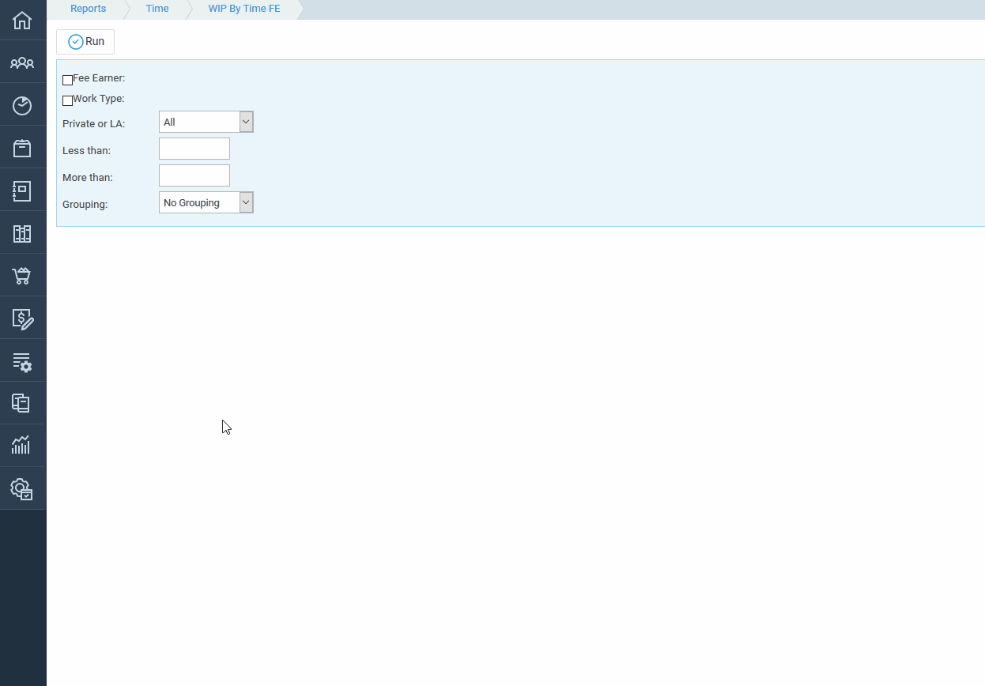Open the Private or LA dropdown
The height and width of the screenshot is (686, 985).
206,122
